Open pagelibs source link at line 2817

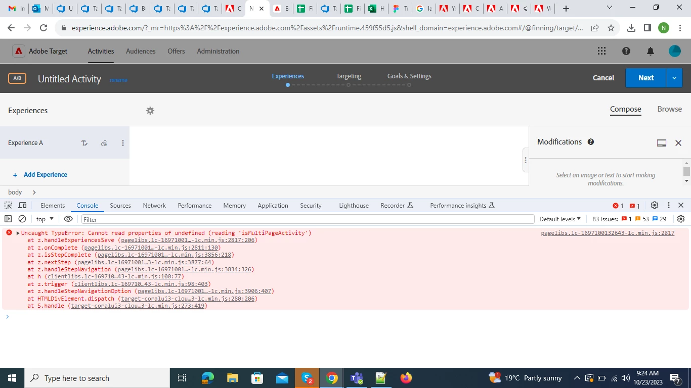[x=608, y=233]
